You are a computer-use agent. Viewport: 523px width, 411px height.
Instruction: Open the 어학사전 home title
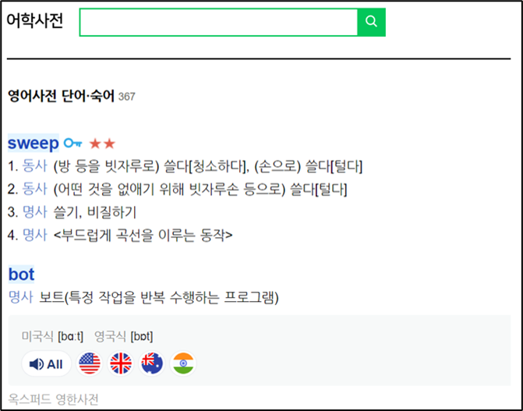[x=35, y=21]
